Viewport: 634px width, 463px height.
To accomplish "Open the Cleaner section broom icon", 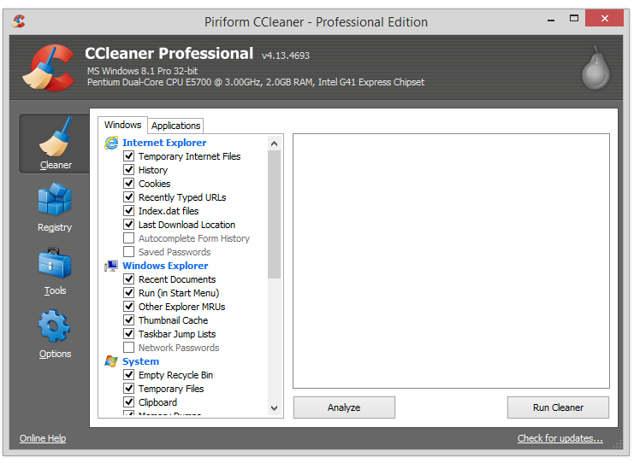I will [56, 137].
